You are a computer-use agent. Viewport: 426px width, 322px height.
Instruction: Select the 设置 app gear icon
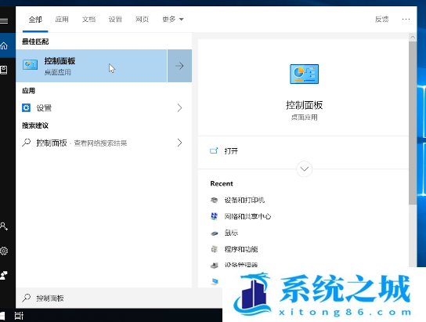26,107
